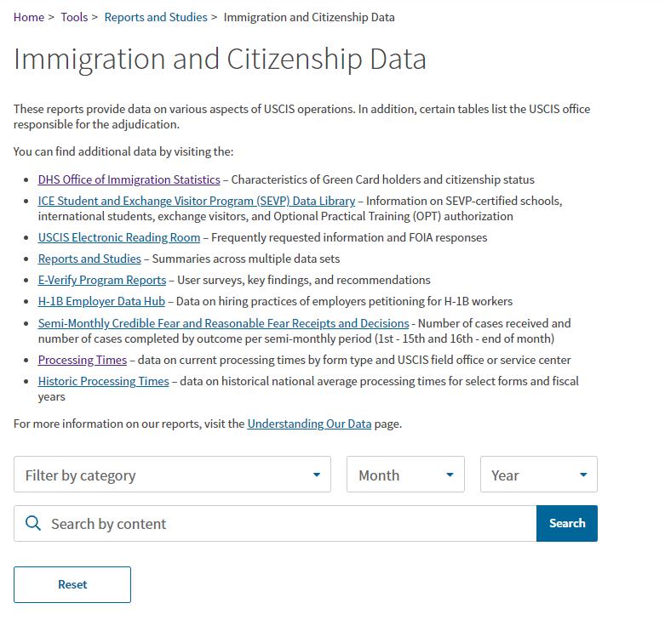Visit Understanding Our Data page link
This screenshot has width=665, height=620.
[x=309, y=424]
